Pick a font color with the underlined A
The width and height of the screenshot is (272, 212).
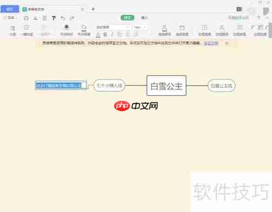click(98, 34)
